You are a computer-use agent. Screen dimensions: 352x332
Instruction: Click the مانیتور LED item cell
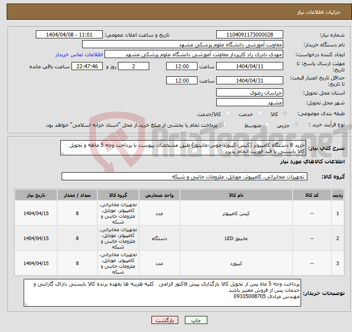click(236, 238)
